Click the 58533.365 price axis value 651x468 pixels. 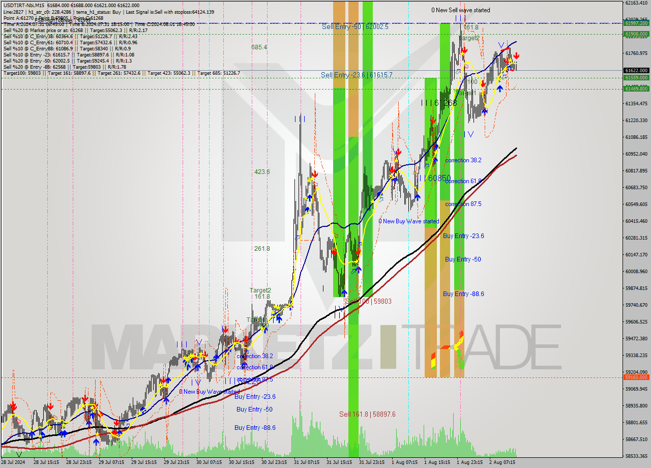[x=636, y=456]
